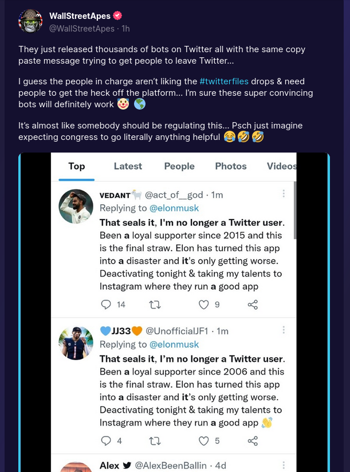Switch to the People tab
This screenshot has width=350, height=472.
pyautogui.click(x=179, y=166)
